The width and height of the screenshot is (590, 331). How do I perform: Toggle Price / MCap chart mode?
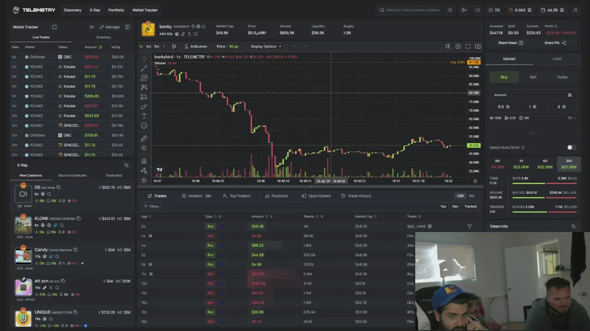click(x=227, y=46)
